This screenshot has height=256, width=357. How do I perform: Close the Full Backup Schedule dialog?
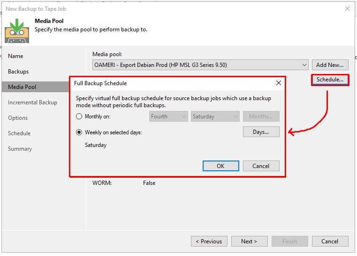click(278, 83)
